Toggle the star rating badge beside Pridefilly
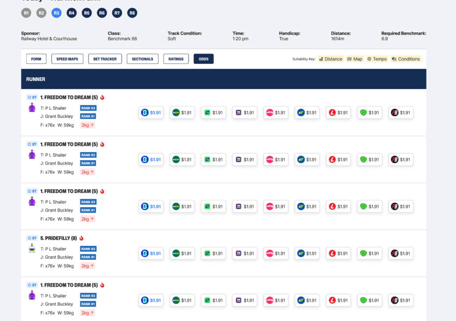Image resolution: width=456 pixels, height=321 pixels. [32, 238]
